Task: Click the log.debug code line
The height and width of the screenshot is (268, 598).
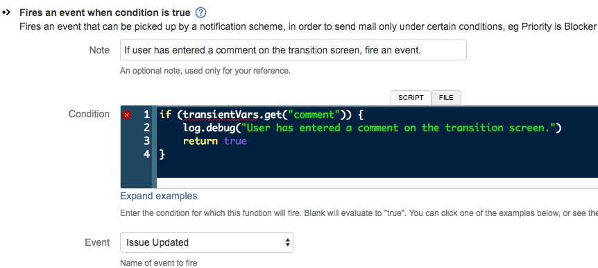Action: 373,128
